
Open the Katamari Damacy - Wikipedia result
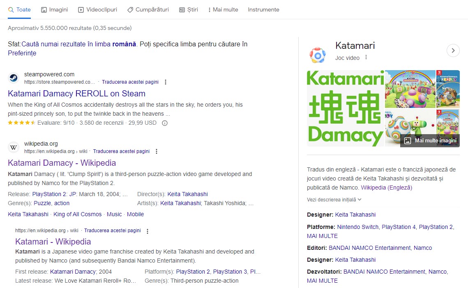point(62,163)
